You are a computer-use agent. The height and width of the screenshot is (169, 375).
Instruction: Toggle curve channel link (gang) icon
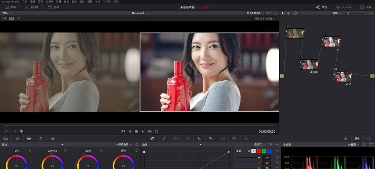coord(249,151)
